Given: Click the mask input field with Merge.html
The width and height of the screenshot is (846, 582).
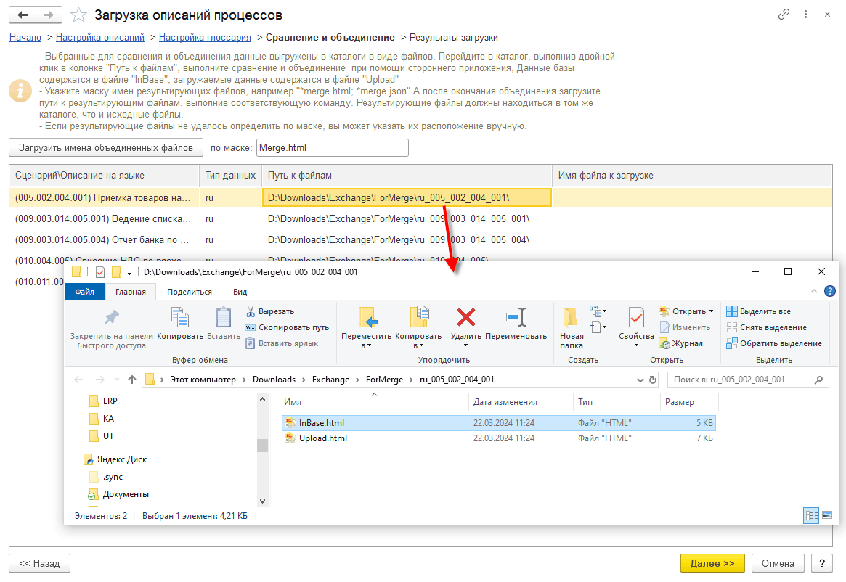Looking at the screenshot, I should point(333,148).
